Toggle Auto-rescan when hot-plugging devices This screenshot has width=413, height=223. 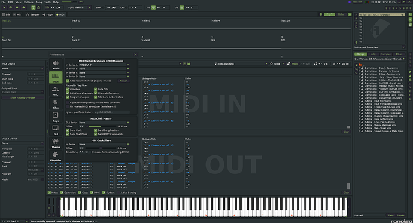point(68,81)
